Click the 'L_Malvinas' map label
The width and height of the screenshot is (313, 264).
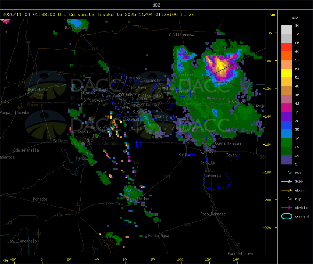[137, 129]
